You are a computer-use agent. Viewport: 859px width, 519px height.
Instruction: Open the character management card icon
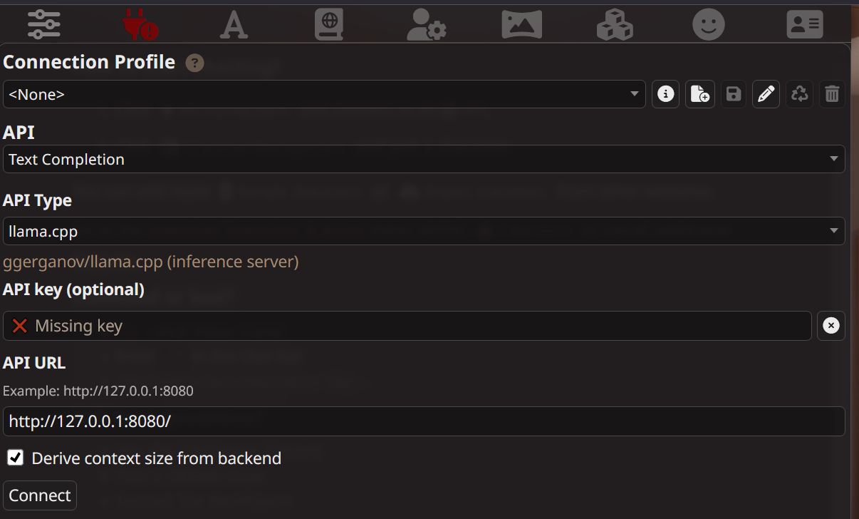805,24
